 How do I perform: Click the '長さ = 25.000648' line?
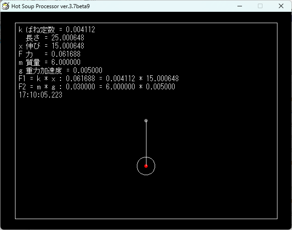tap(55, 38)
